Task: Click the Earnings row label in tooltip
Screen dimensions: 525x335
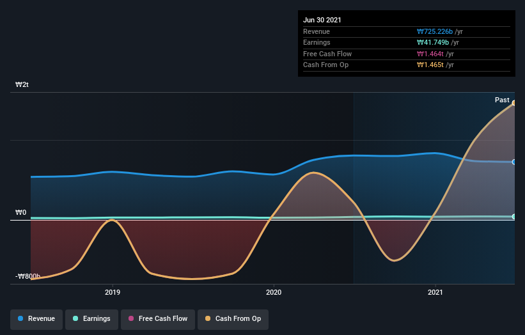Action: 317,42
